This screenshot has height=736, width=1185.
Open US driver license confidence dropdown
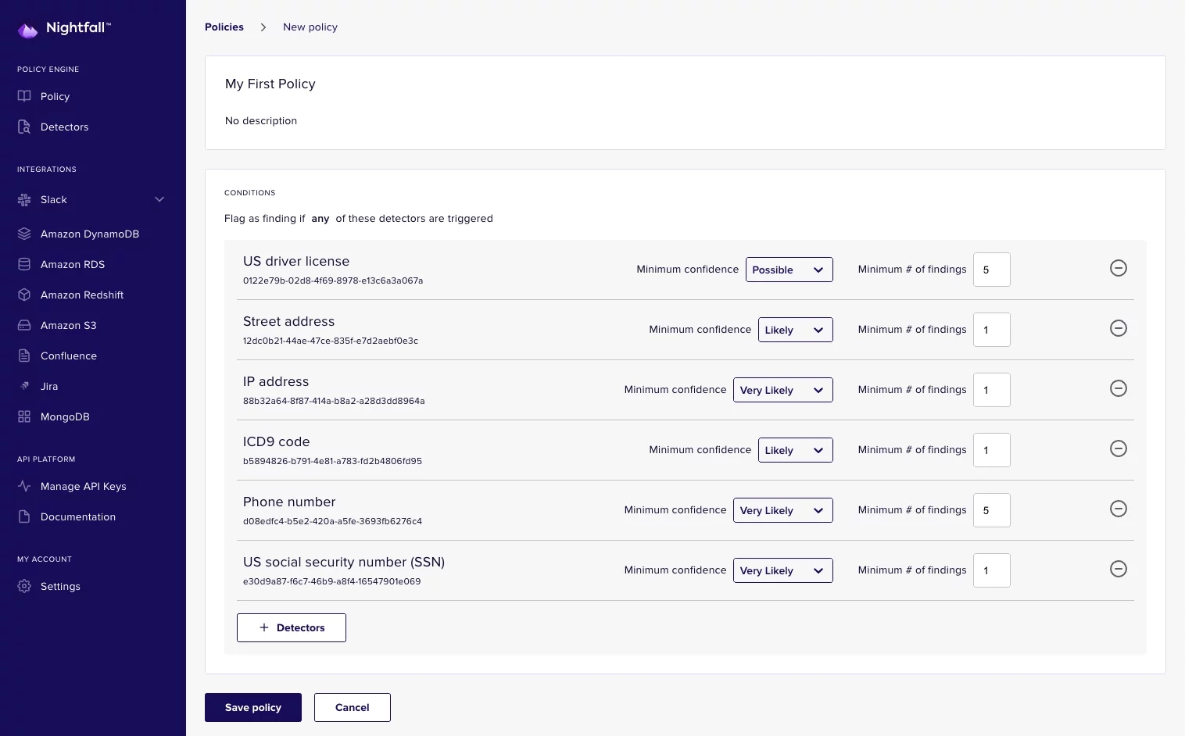click(789, 270)
